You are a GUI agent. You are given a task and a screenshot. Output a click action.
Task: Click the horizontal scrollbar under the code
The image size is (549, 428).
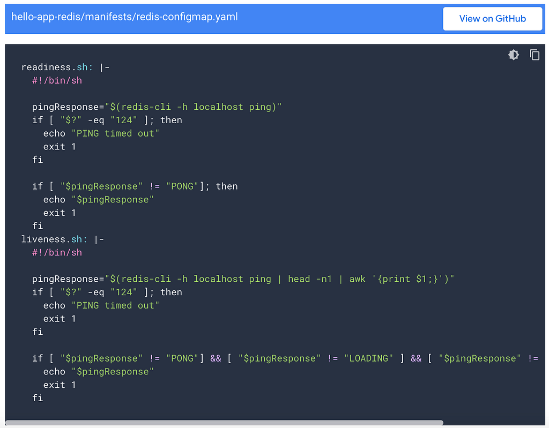coord(225,423)
